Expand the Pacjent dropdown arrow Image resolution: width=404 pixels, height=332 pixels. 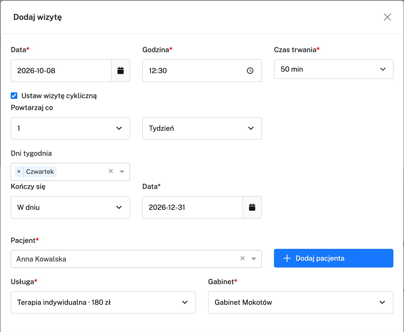[x=254, y=259]
